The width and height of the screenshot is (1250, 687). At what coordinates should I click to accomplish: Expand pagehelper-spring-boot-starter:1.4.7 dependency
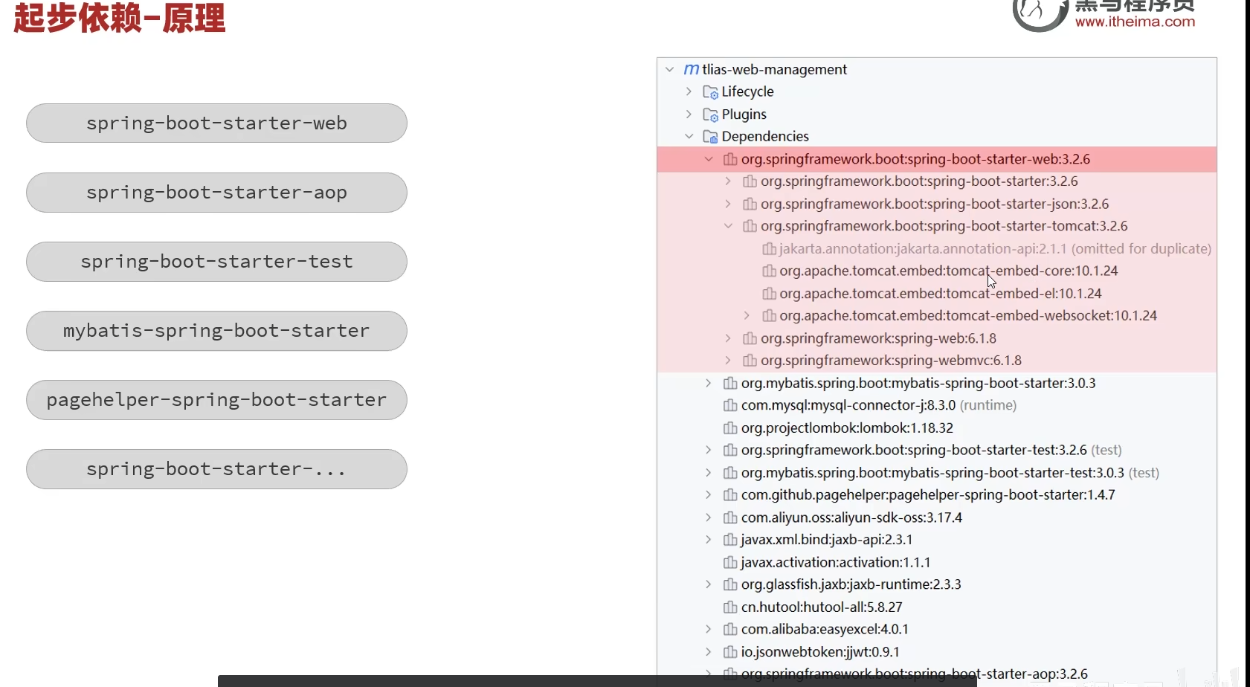tap(709, 495)
